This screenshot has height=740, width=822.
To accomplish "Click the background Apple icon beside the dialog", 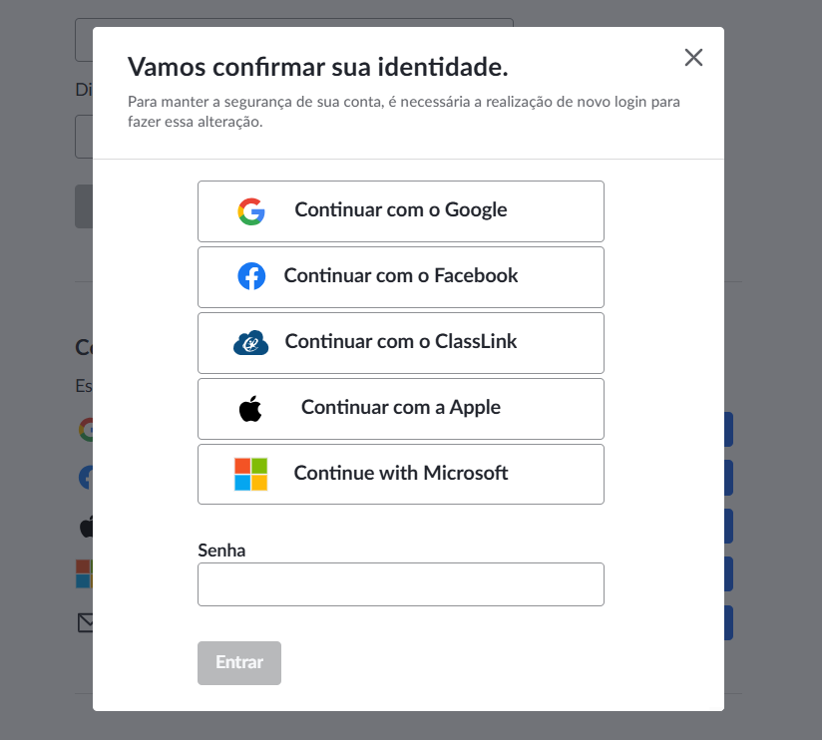I will [87, 527].
